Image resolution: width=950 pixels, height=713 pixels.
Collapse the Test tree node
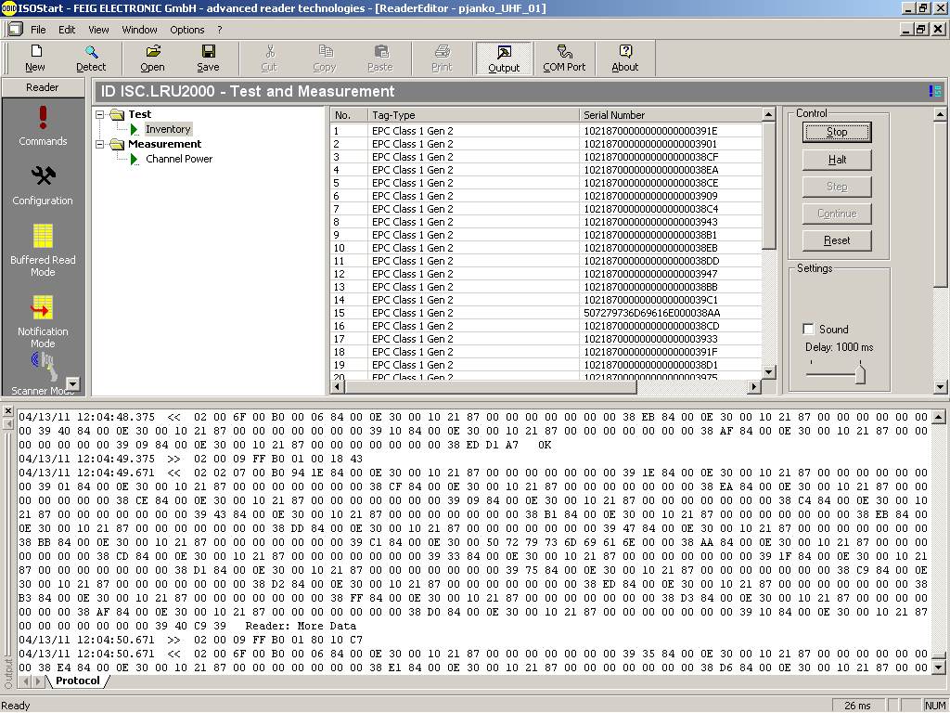[x=100, y=114]
